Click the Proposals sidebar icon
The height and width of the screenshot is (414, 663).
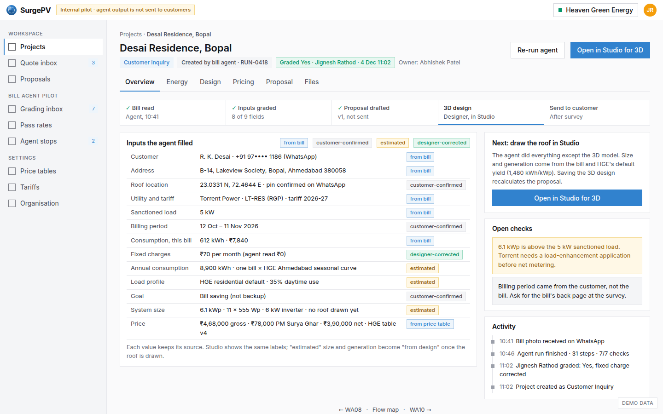click(12, 79)
